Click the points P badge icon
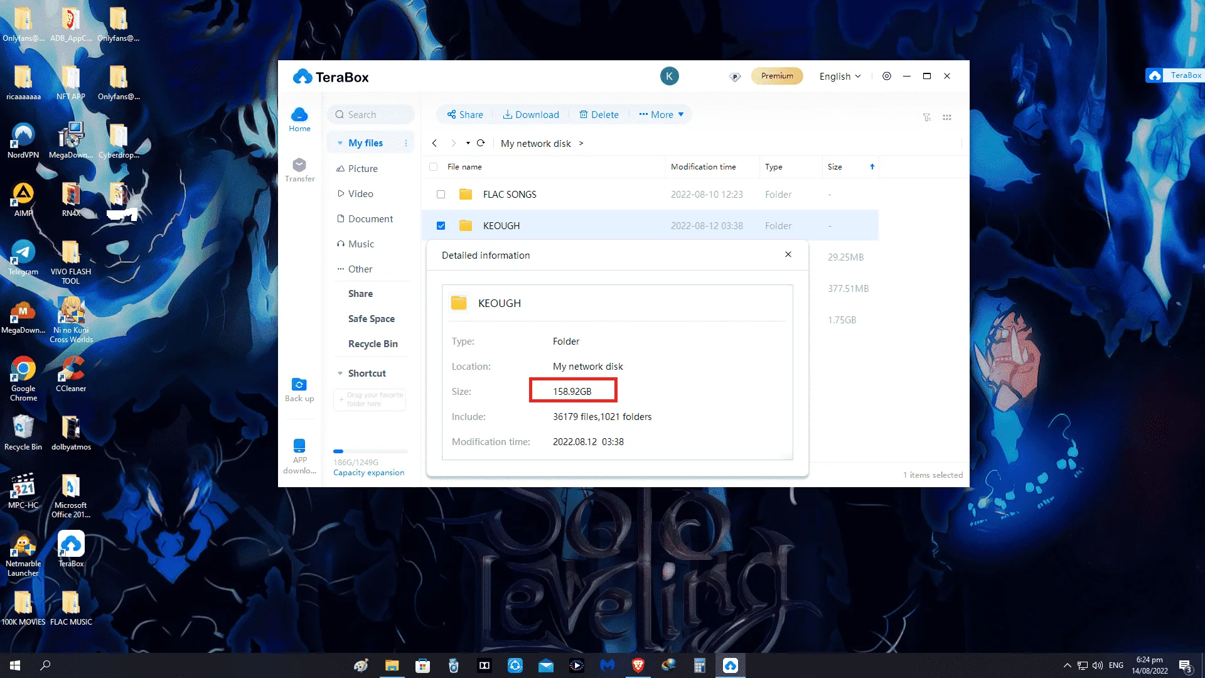This screenshot has height=678, width=1205. point(735,77)
